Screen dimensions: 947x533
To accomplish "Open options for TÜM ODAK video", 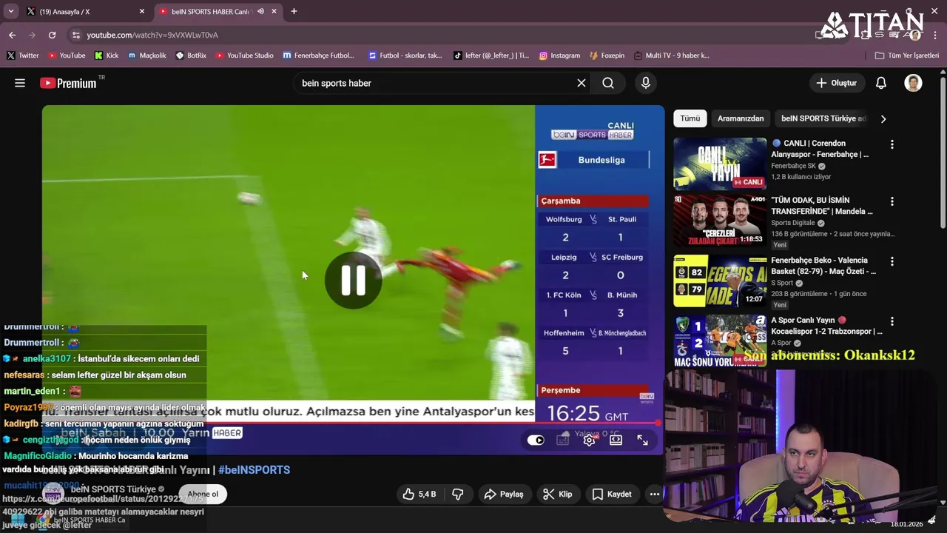I will pos(892,201).
